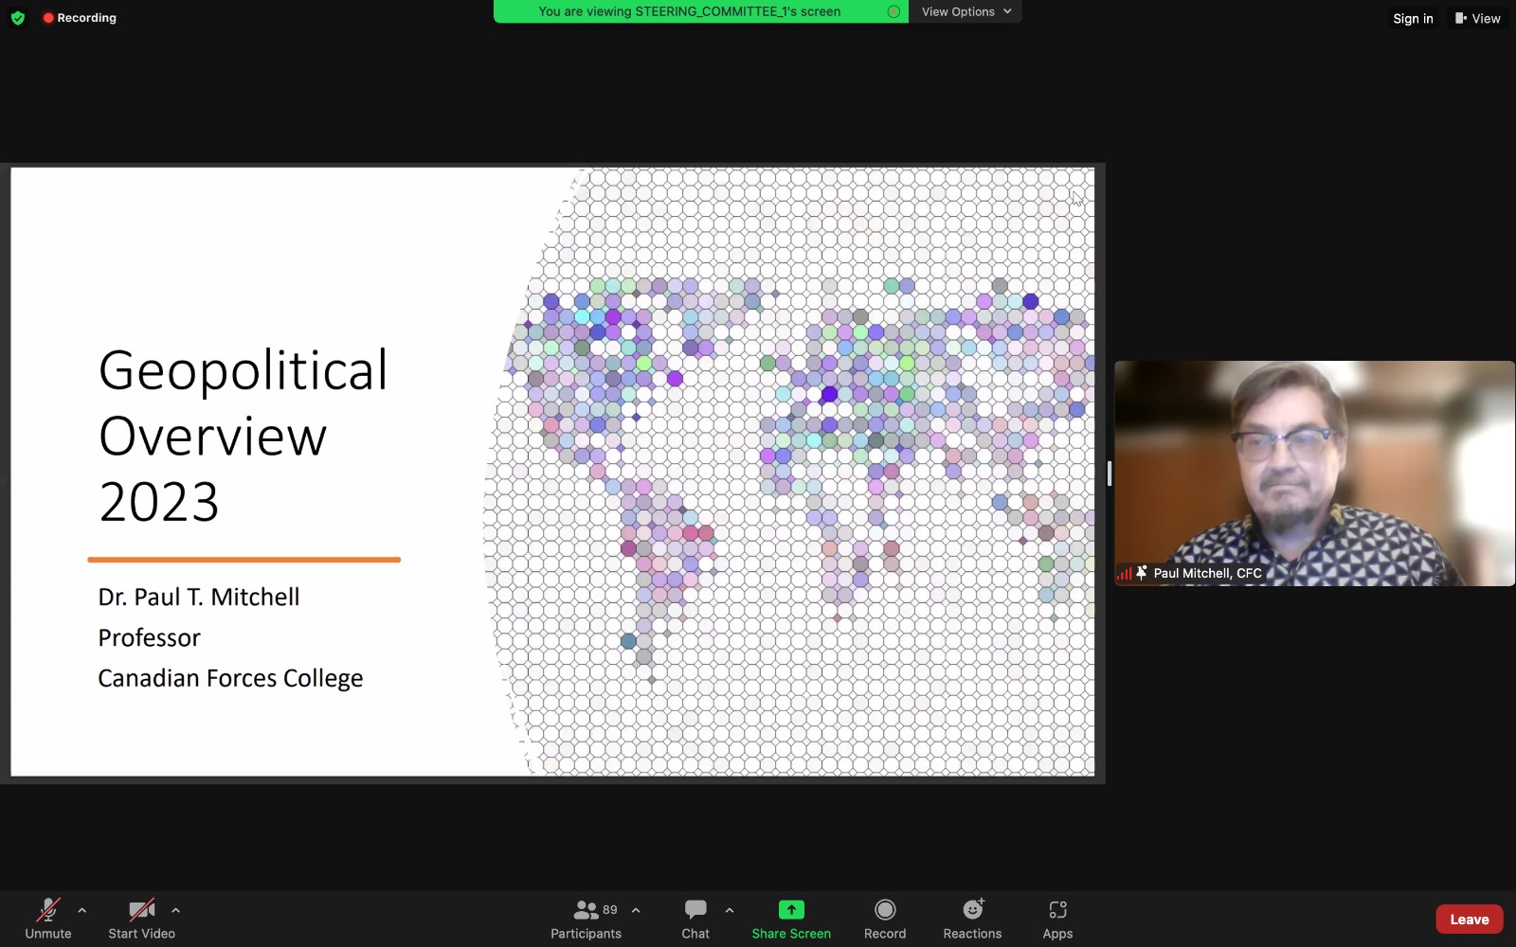The image size is (1516, 947).
Task: Click the 'Geopolitical Overview 2023' slide title
Action: [x=244, y=436]
